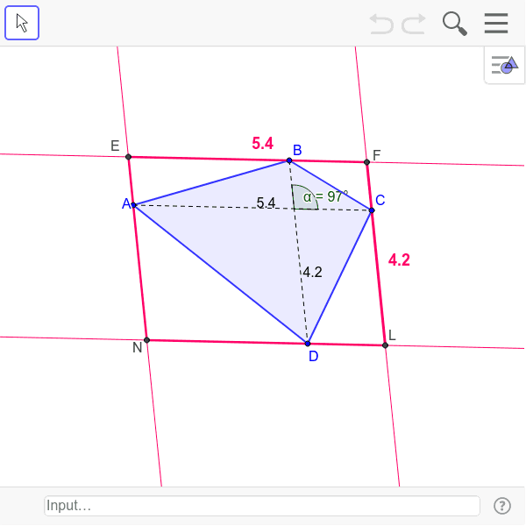Screen dimensions: 526x526
Task: Click point F at rectangle corner
Action: (x=366, y=162)
